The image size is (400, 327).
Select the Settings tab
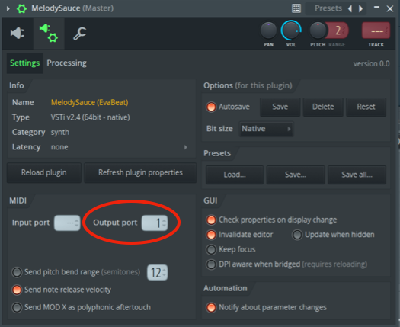24,63
